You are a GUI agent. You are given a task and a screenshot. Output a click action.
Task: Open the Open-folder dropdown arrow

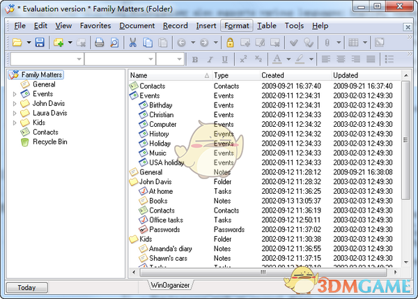pos(29,43)
